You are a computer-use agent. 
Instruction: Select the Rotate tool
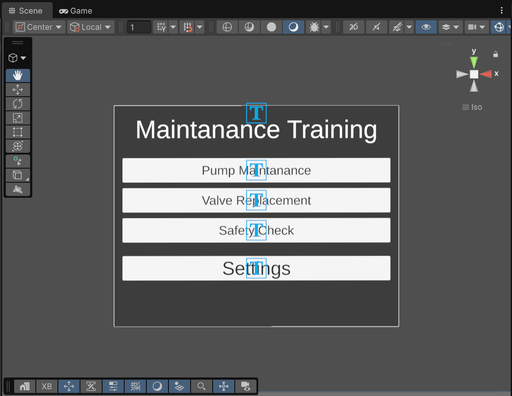[x=18, y=104]
